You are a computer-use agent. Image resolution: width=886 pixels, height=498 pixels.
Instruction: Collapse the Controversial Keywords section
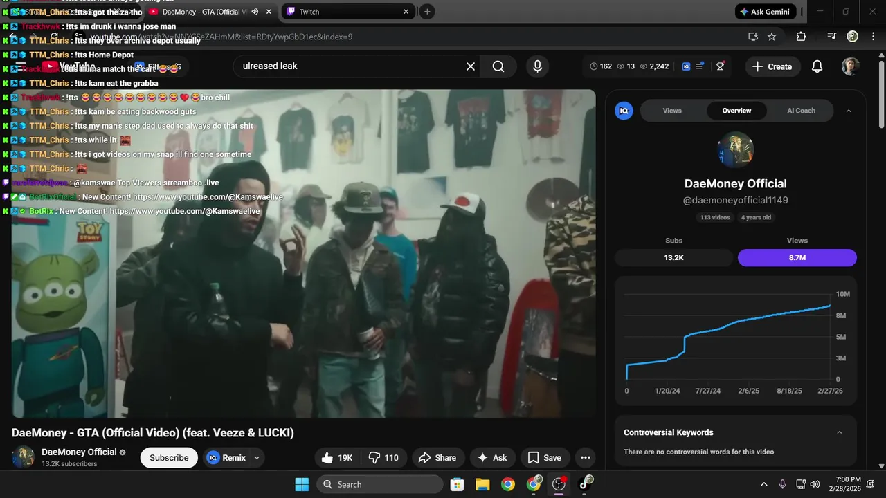[x=840, y=432]
